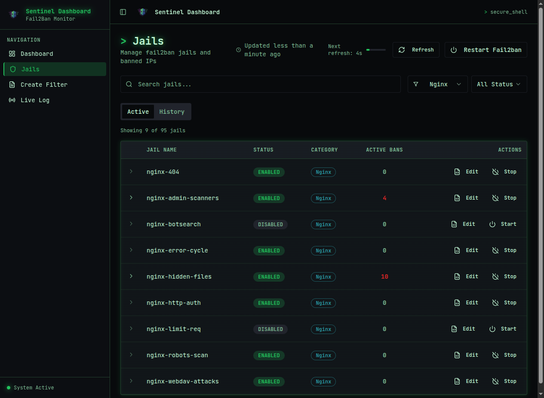Expand the nginx-admin-scanners row
The image size is (544, 398).
(x=132, y=198)
